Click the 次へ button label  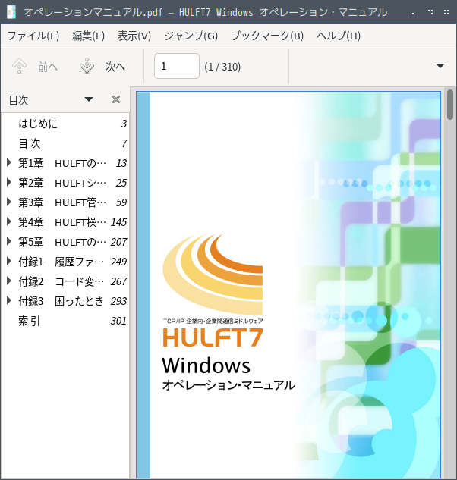click(x=115, y=67)
